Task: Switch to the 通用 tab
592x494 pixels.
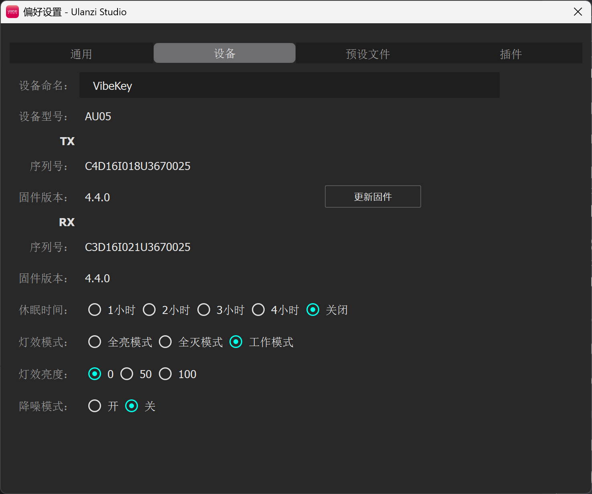Action: coord(81,54)
